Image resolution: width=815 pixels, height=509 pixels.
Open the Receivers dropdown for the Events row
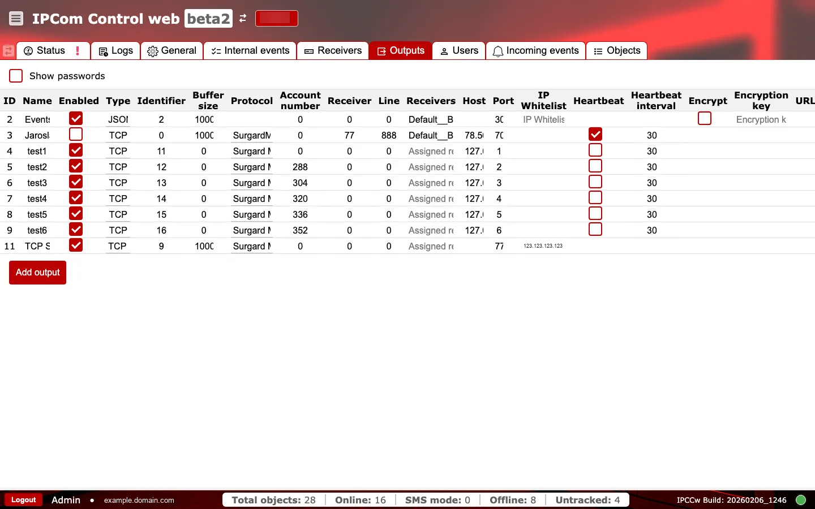tap(431, 119)
